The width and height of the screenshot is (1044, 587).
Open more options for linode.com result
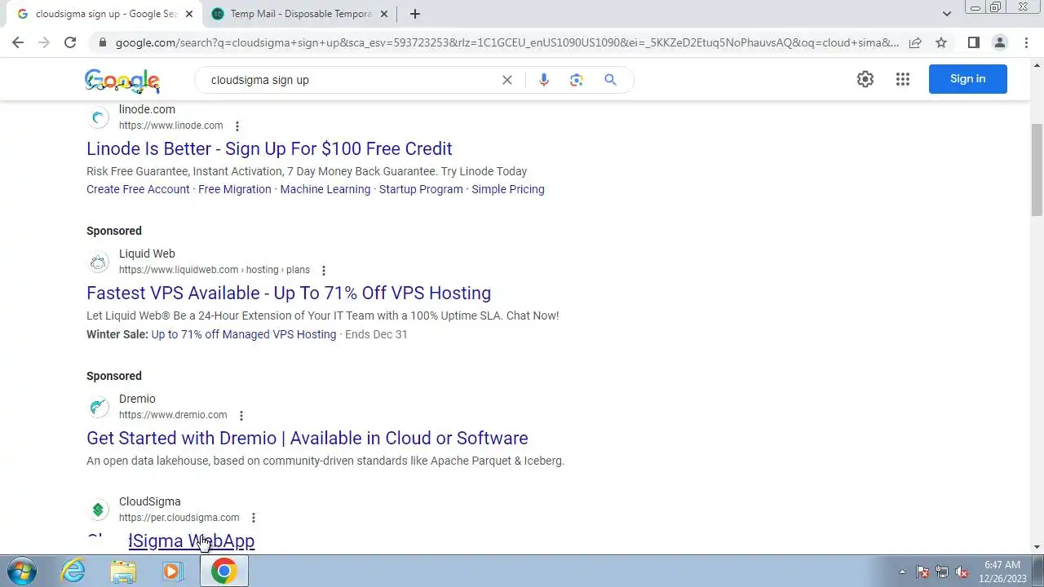(x=237, y=126)
